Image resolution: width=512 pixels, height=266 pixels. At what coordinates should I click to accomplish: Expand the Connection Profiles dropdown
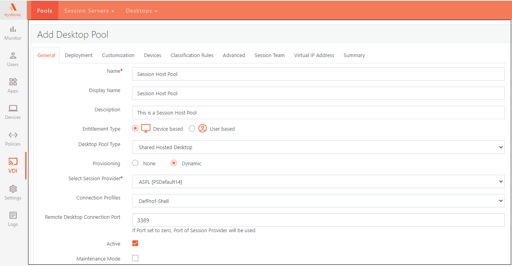[318, 201]
